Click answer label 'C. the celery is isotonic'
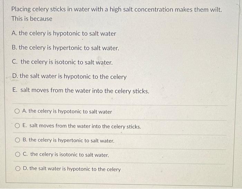Viewport: 242px width, 189px height. (66, 155)
